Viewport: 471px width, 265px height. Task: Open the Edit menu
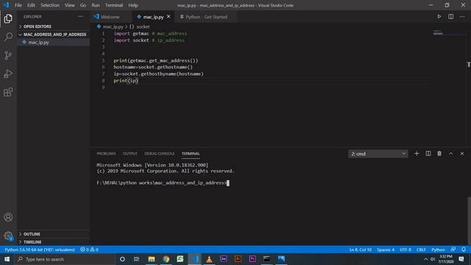pyautogui.click(x=31, y=5)
